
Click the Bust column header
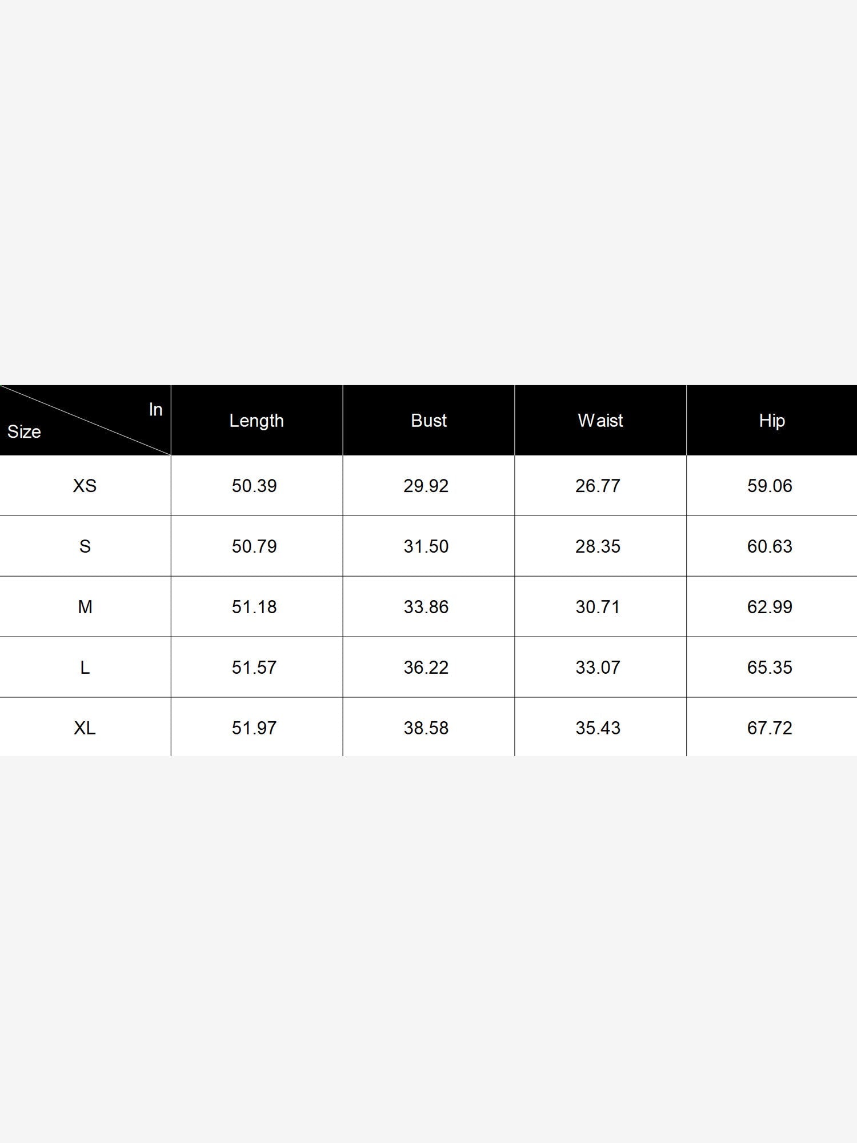(428, 421)
